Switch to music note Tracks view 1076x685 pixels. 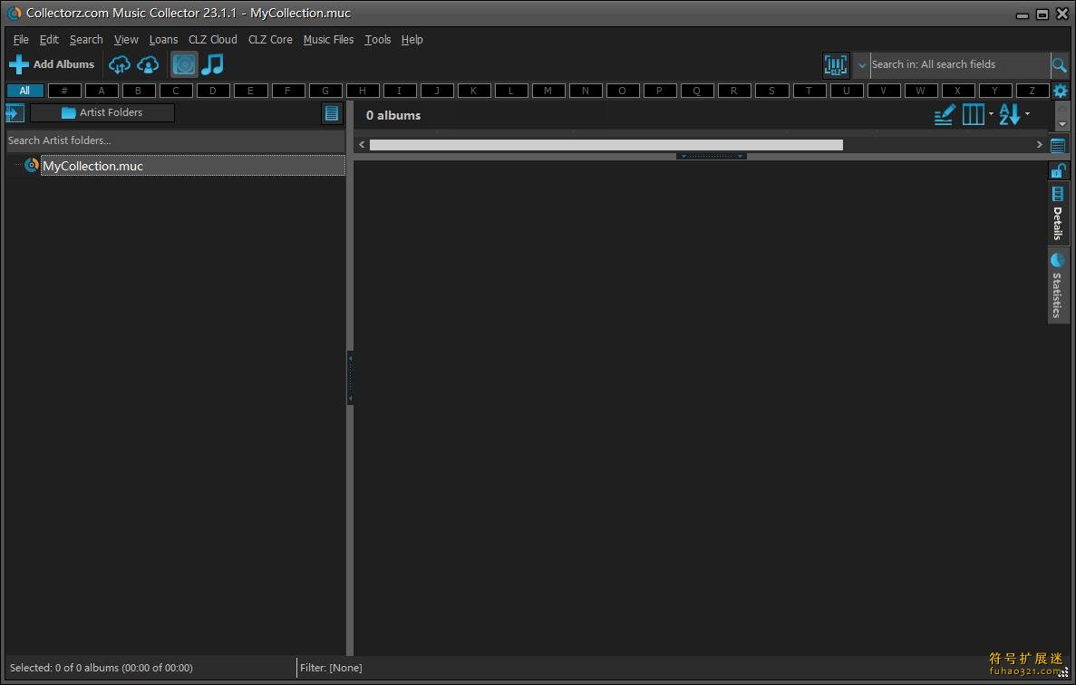(x=213, y=64)
